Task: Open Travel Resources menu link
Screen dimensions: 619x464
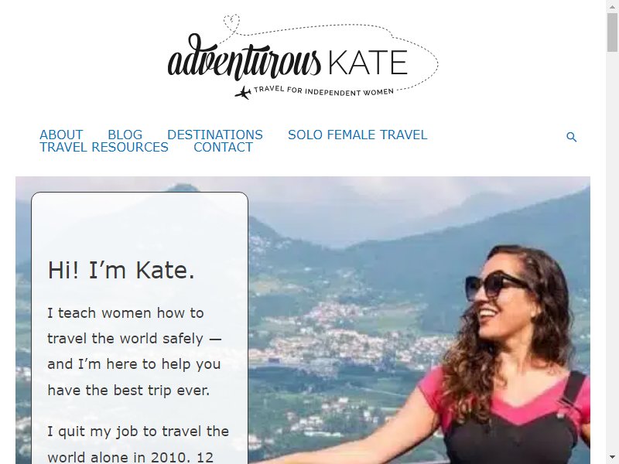Action: (104, 147)
